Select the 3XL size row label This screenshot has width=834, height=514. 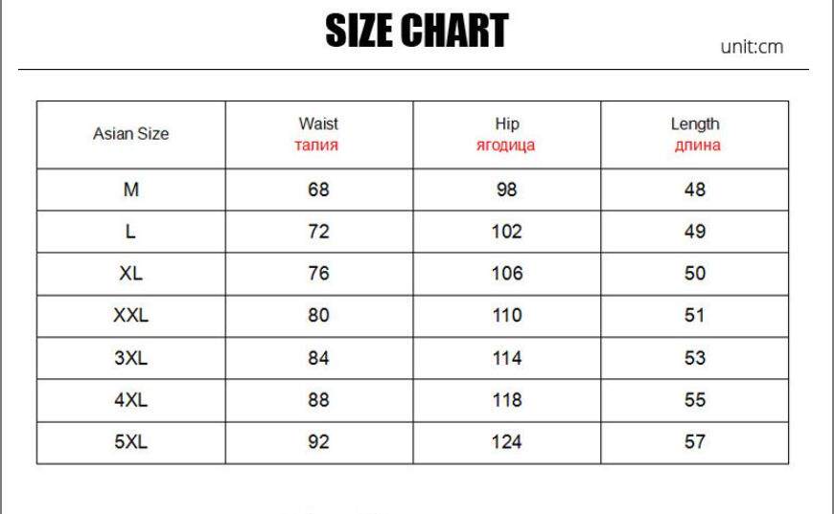click(130, 358)
